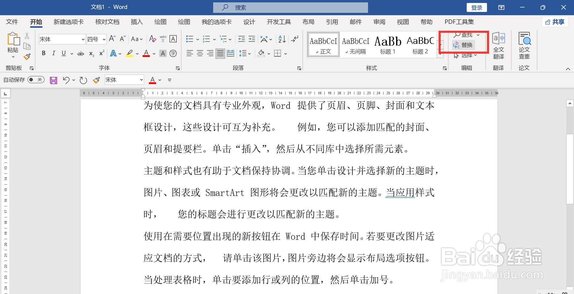Toggle Underline formatting

point(64,53)
